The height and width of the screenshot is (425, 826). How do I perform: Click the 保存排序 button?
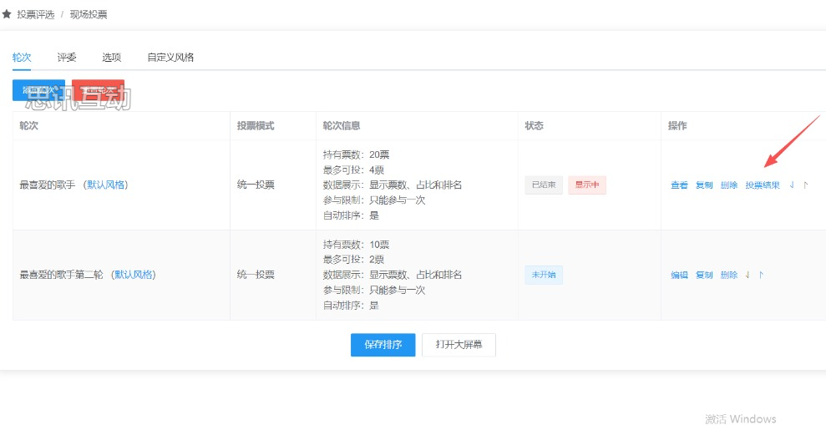(383, 345)
